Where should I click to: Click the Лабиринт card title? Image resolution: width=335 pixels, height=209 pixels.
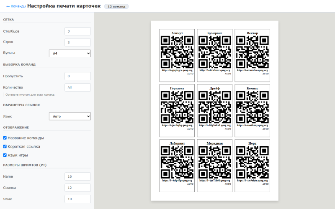coord(177,143)
